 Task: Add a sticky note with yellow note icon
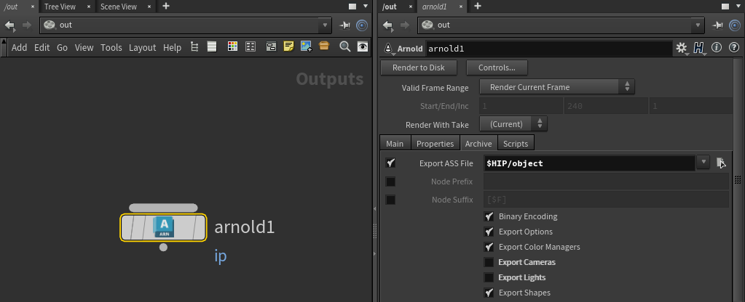(x=289, y=46)
